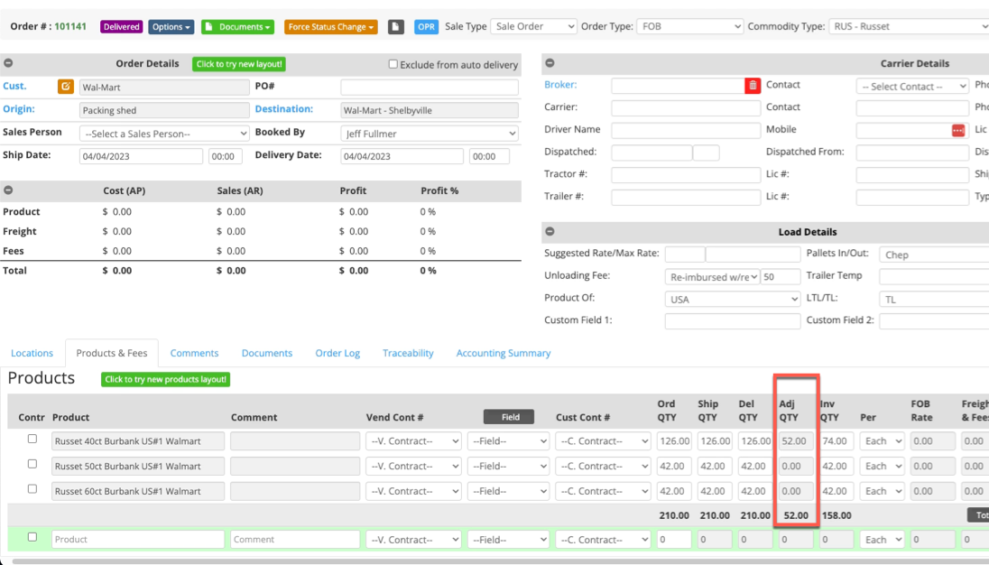Enable Exclude from auto delivery

[x=393, y=64]
